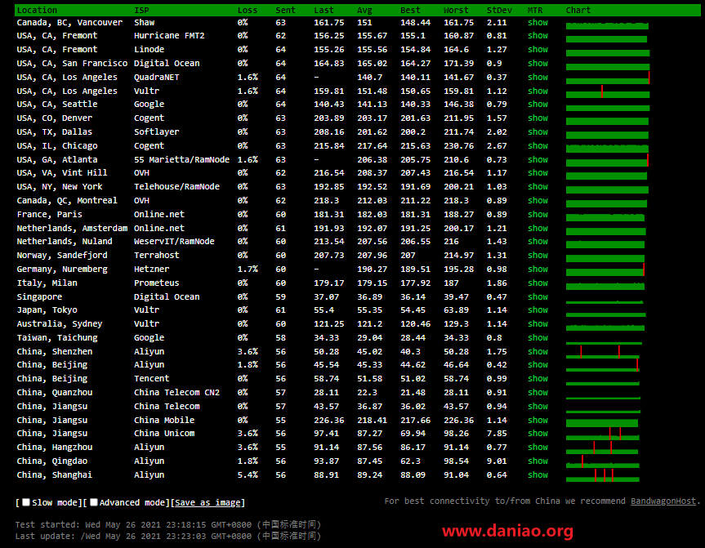
Task: Show MTR for Seattle Google row
Action: [x=538, y=105]
